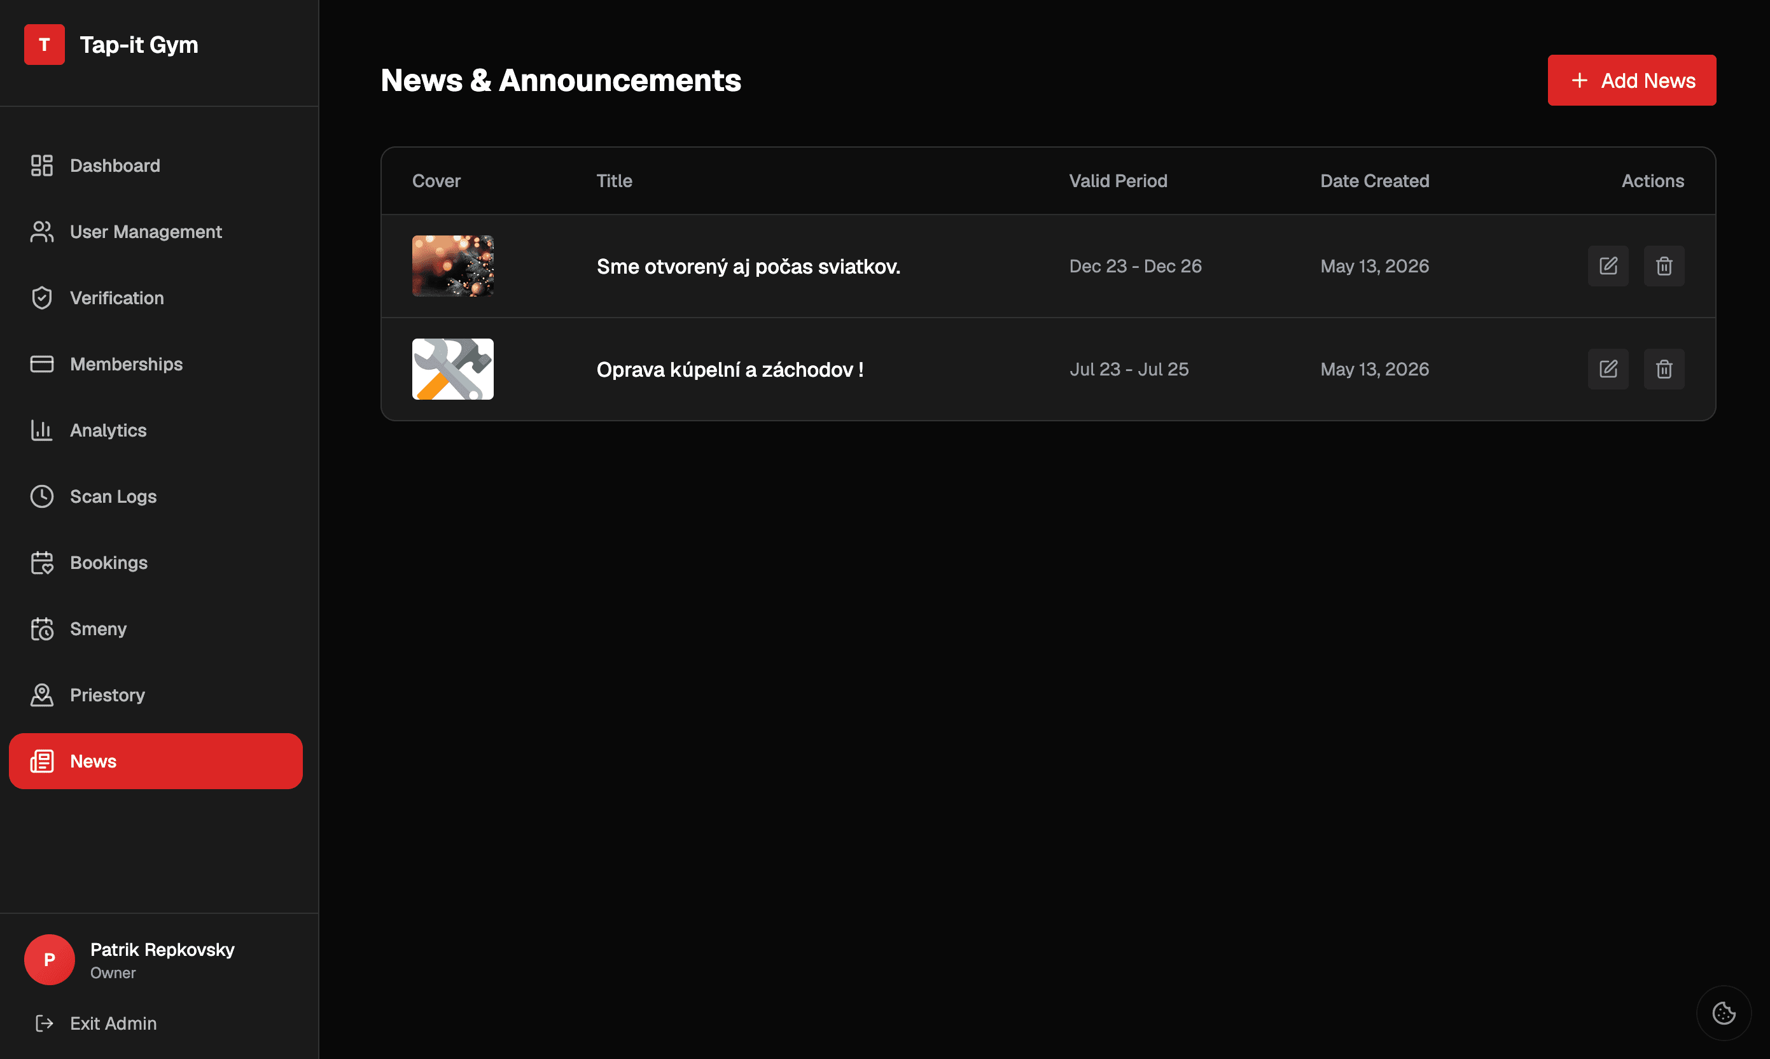
Task: Click the red Tap-it Gym T logo
Action: click(x=45, y=45)
